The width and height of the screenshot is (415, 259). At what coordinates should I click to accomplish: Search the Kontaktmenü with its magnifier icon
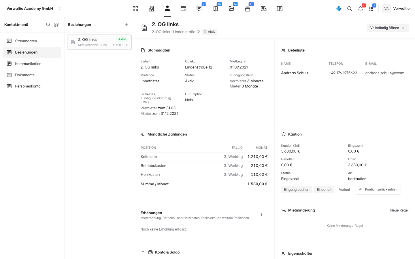(x=48, y=25)
